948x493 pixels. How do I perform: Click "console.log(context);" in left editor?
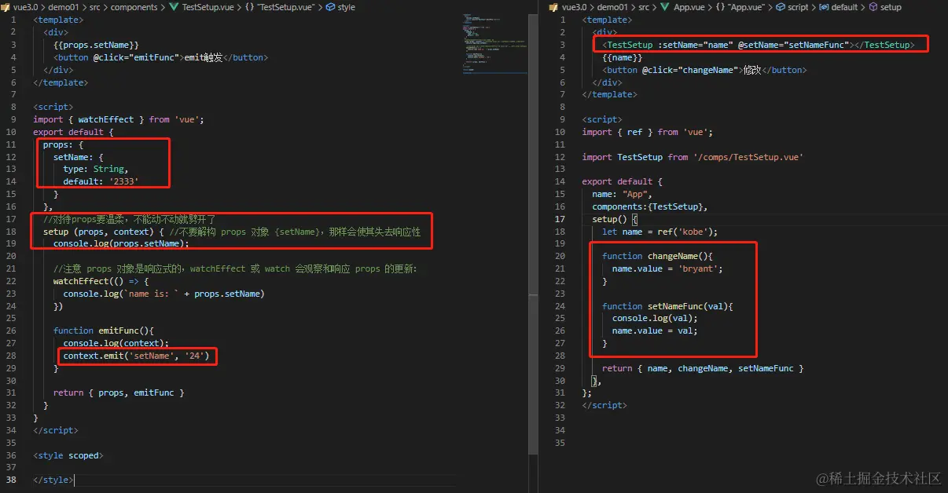coord(116,343)
